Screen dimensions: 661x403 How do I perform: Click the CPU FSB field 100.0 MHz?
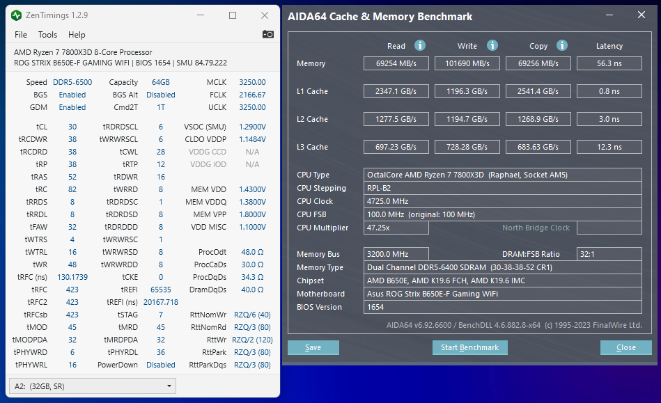coord(503,214)
